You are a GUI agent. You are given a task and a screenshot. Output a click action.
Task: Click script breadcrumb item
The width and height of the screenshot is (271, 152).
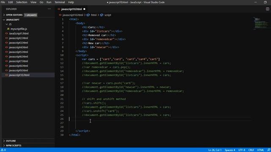point(108,15)
